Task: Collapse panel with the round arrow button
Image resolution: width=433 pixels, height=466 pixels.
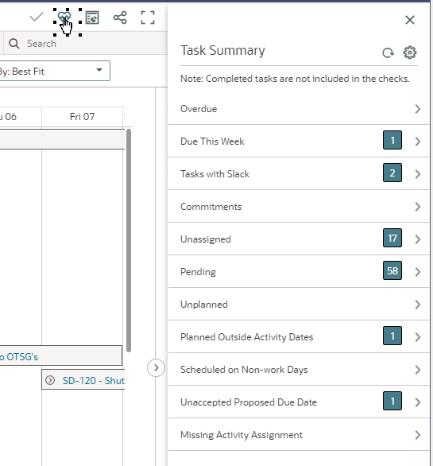Action: [x=156, y=368]
